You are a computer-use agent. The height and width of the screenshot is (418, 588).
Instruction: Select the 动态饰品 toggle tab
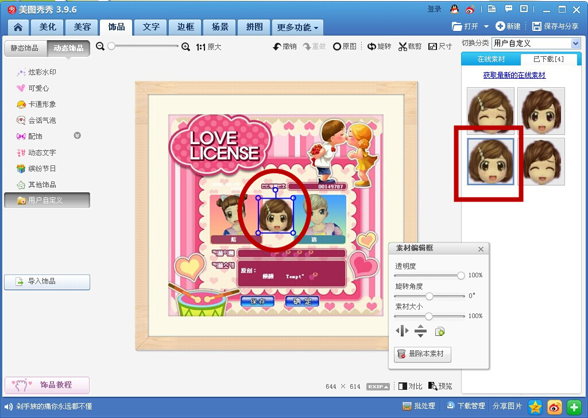(x=68, y=48)
